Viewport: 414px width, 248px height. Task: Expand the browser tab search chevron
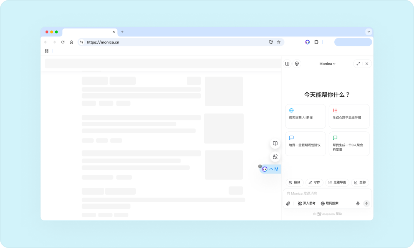(369, 32)
